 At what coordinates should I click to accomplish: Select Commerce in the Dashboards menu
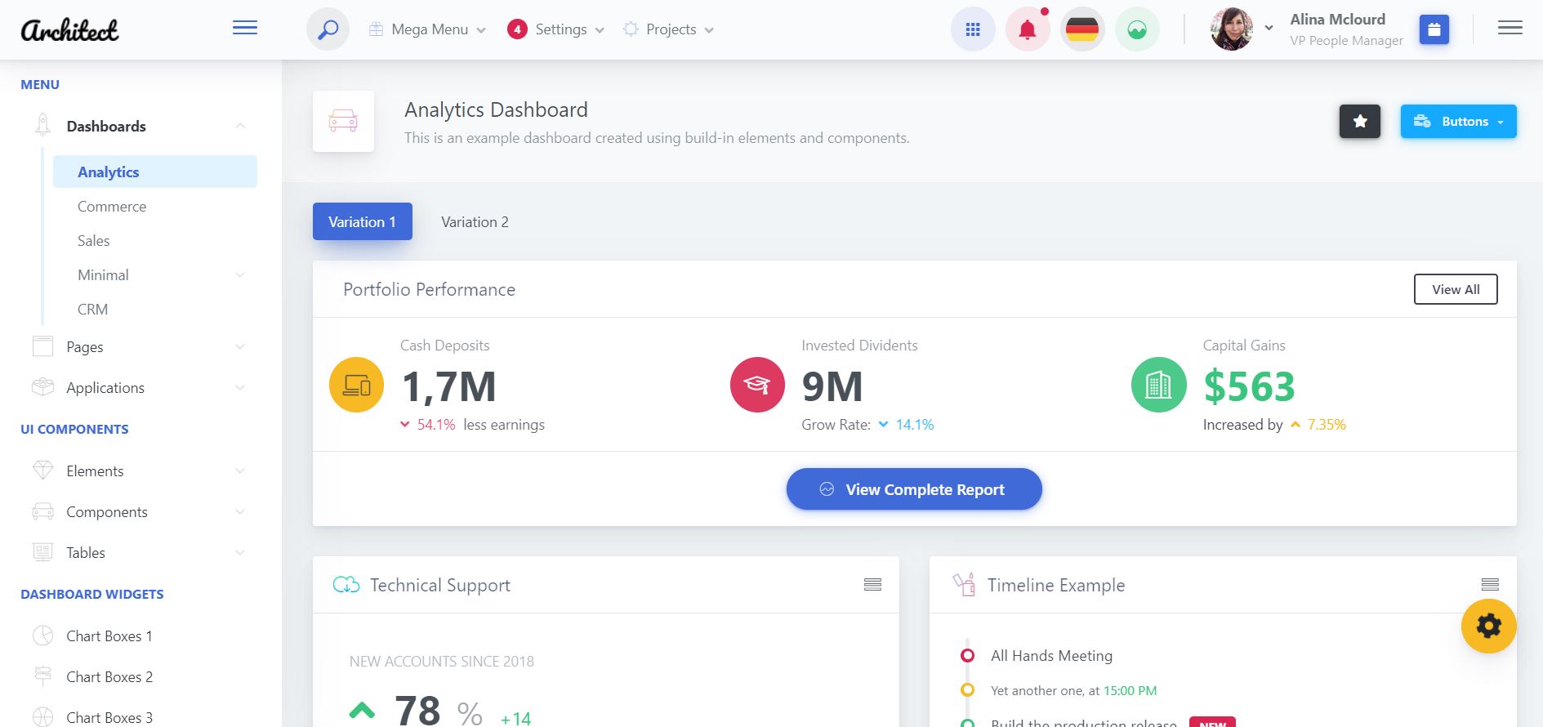pyautogui.click(x=112, y=207)
